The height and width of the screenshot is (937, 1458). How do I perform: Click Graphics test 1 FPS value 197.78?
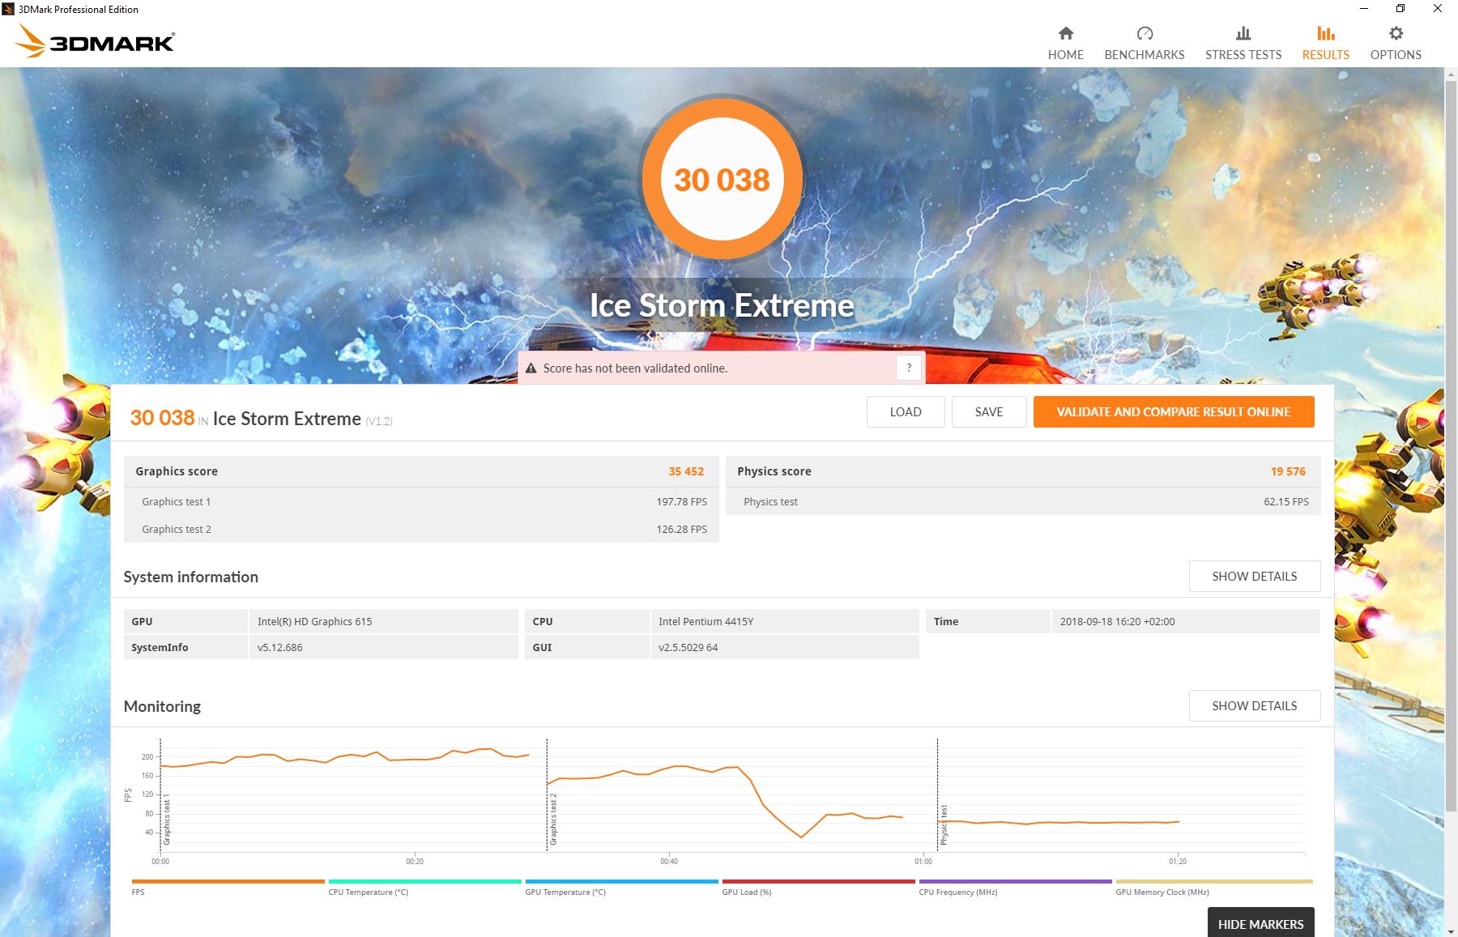pyautogui.click(x=681, y=502)
